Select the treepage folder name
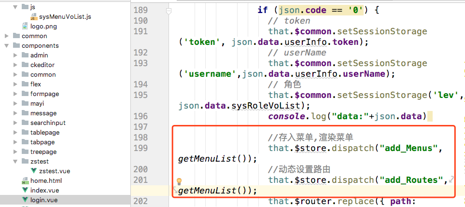 pyautogui.click(x=43, y=152)
